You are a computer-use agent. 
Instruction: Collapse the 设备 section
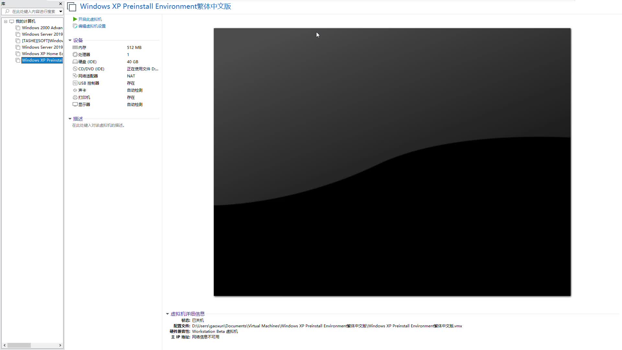tap(70, 40)
